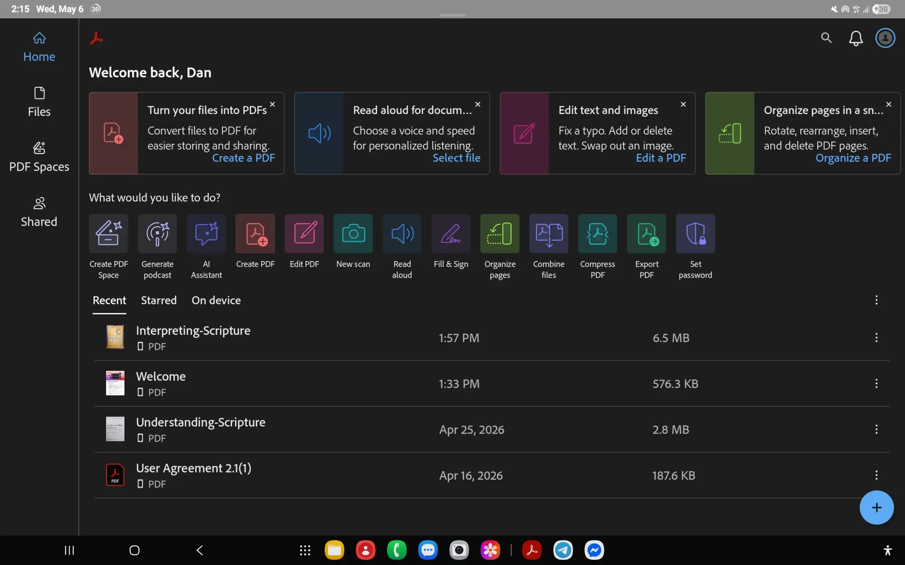The width and height of the screenshot is (905, 565).
Task: Open the Understanding-Scripture file thumbnail
Action: pos(115,429)
